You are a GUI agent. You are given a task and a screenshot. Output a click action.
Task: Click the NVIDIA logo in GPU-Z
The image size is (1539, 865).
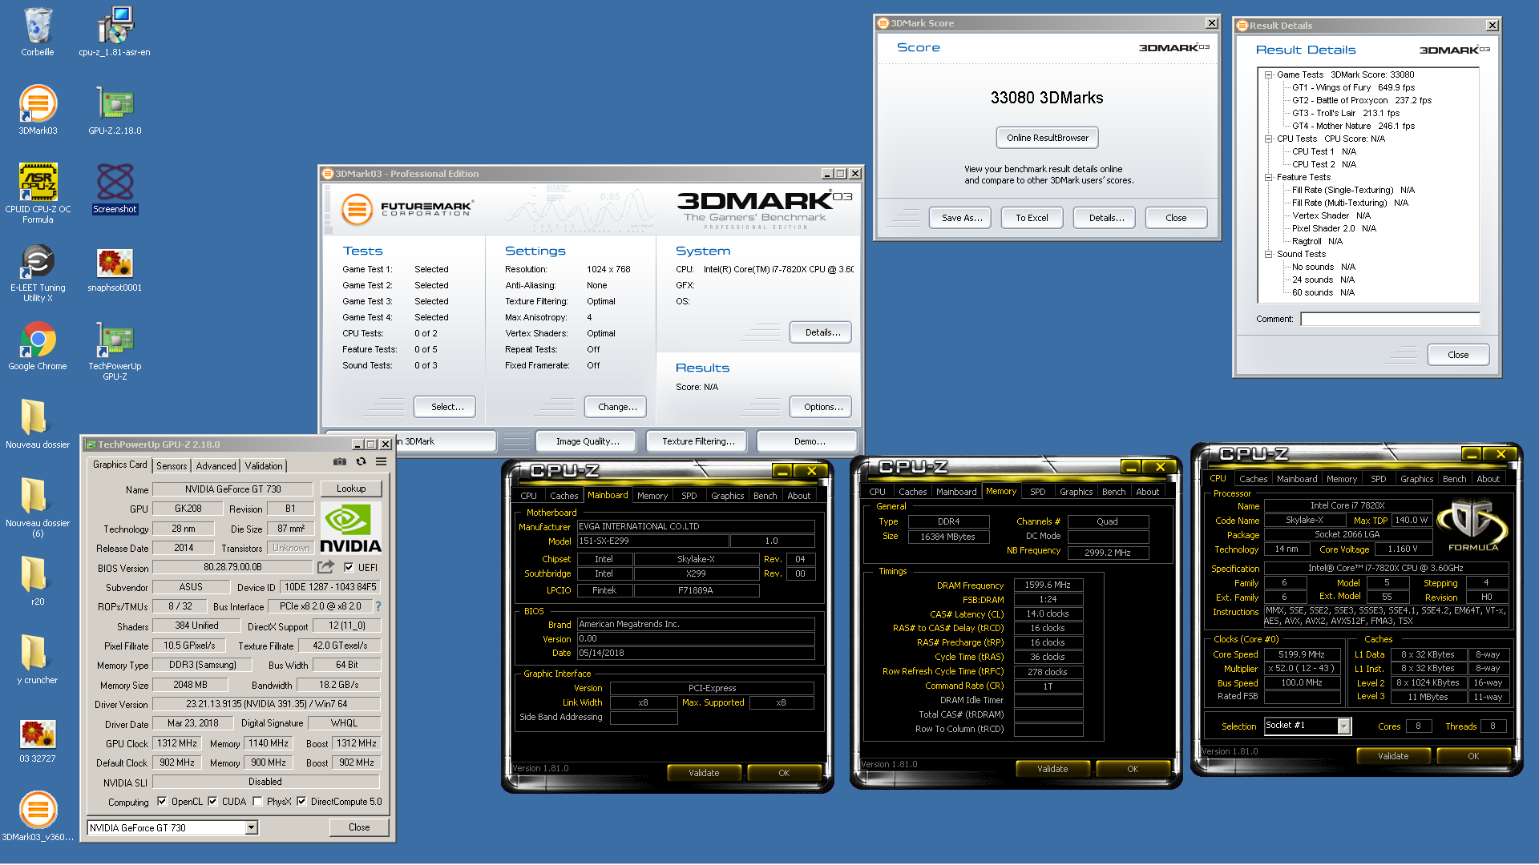(x=350, y=528)
